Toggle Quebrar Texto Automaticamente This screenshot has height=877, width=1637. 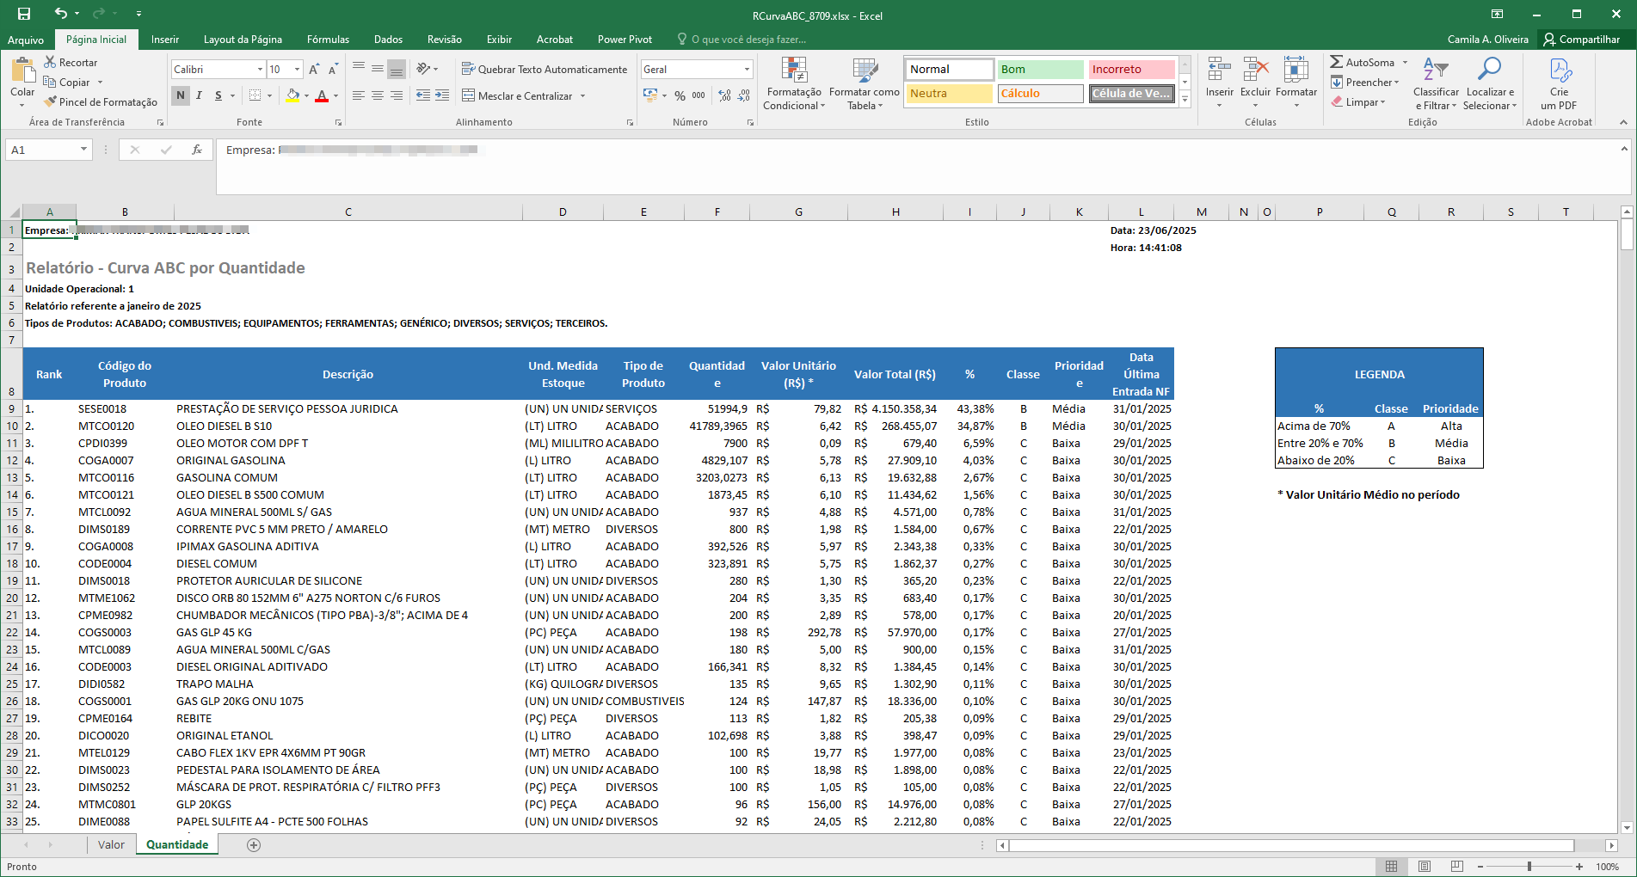[545, 69]
